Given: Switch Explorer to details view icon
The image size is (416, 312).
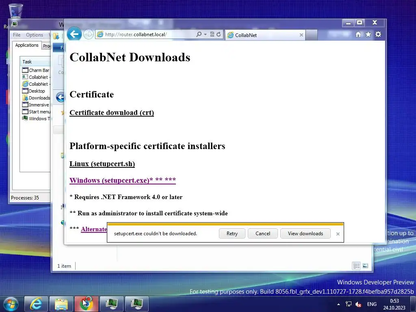Looking at the screenshot, I should [x=356, y=266].
